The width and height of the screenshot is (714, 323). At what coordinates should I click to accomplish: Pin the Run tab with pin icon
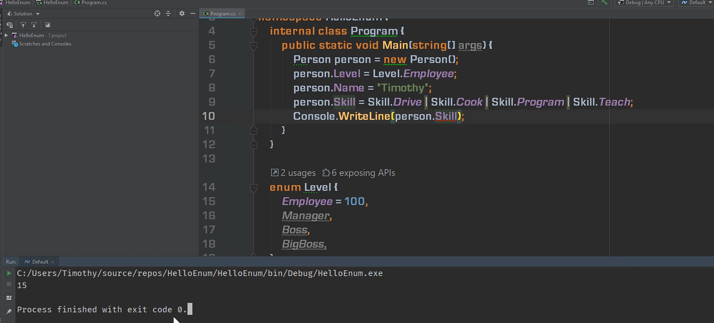[9, 311]
